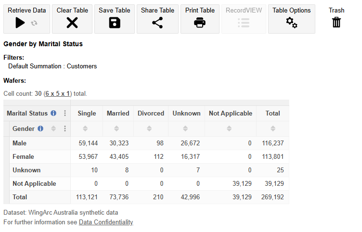Click the cell value 113,121
Screen dimensions: 362x232
click(x=87, y=197)
